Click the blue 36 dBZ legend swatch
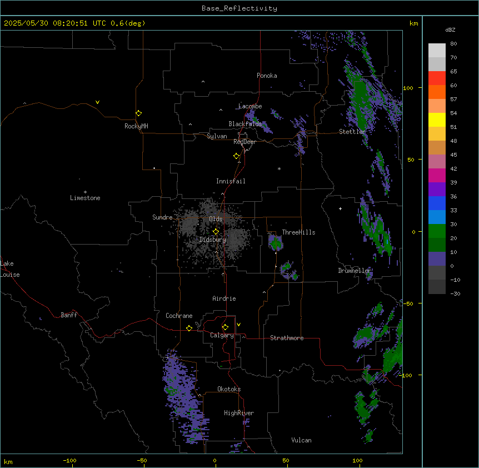This screenshot has width=479, height=468. (x=437, y=203)
